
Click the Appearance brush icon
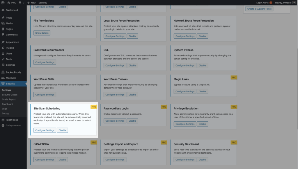[3, 42]
